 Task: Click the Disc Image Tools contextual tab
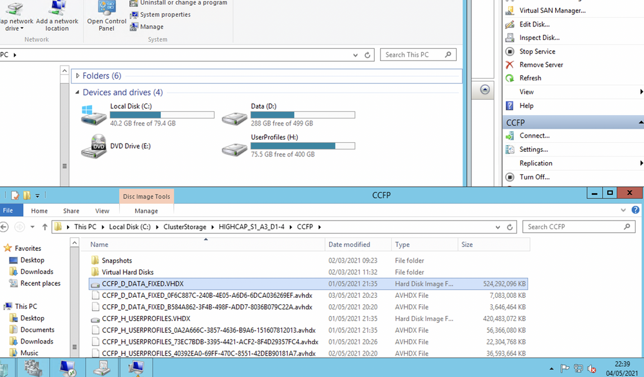click(x=147, y=196)
